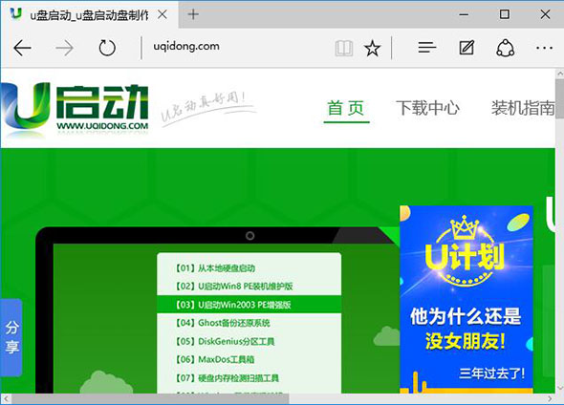Close the browser window
The image size is (564, 405).
(545, 14)
